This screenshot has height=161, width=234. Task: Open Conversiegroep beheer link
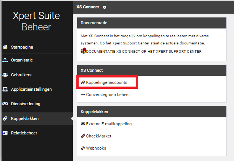108,95
